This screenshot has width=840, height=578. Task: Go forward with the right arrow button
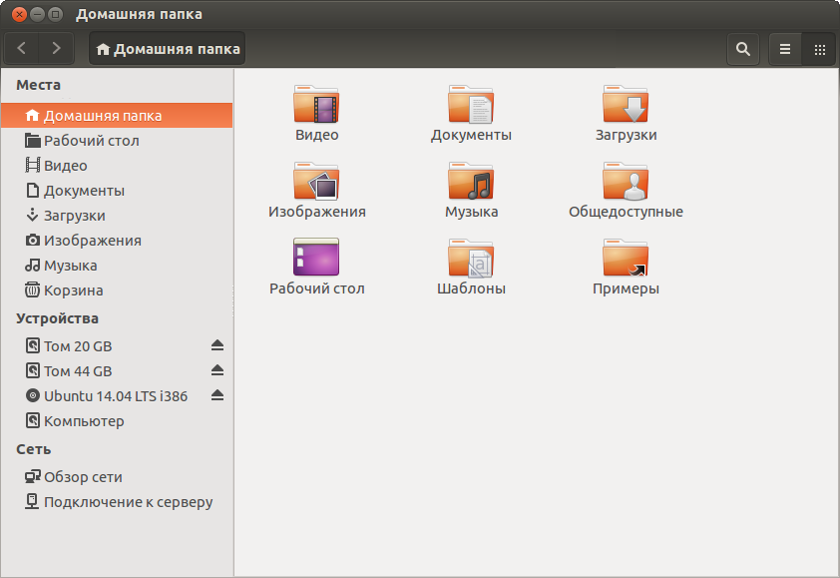click(56, 49)
